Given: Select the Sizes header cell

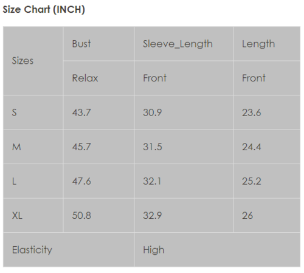Looking at the screenshot, I should coord(33,61).
